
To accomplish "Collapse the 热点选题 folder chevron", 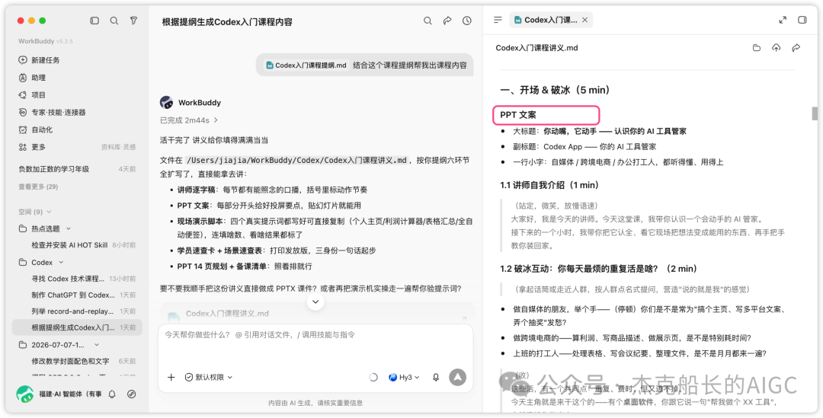I will click(69, 228).
